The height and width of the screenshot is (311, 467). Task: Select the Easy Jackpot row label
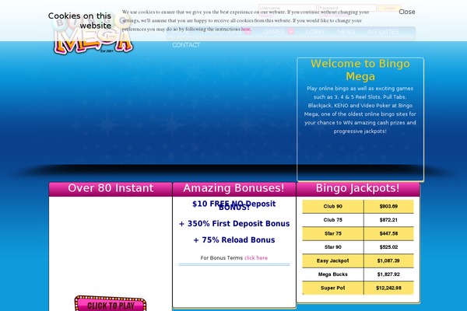point(332,260)
